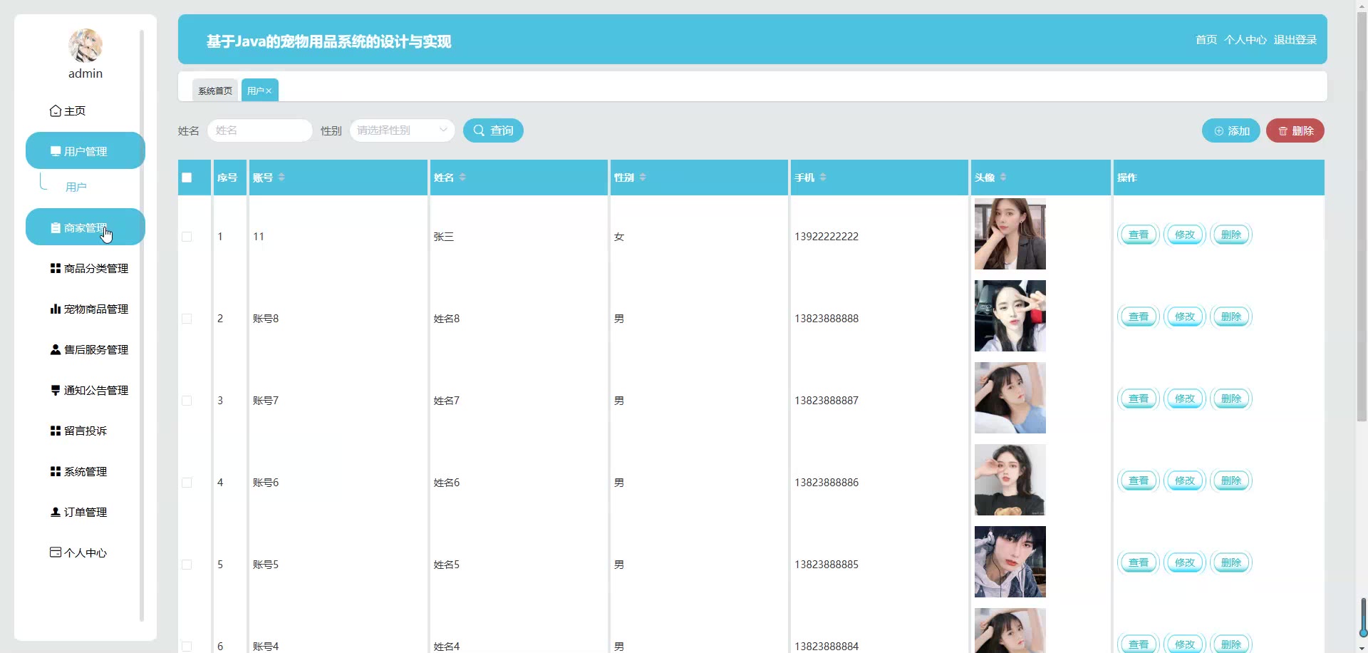Click the 查询 search button
1368x653 pixels.
tap(493, 130)
